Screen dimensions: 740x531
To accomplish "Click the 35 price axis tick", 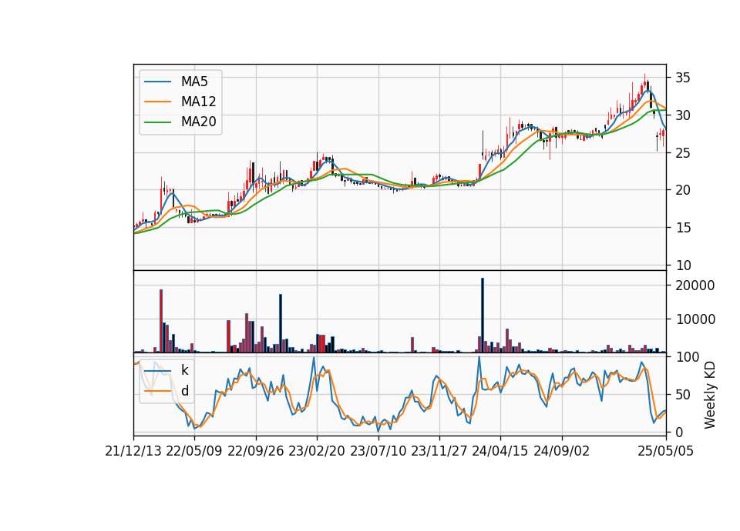I will tap(682, 78).
